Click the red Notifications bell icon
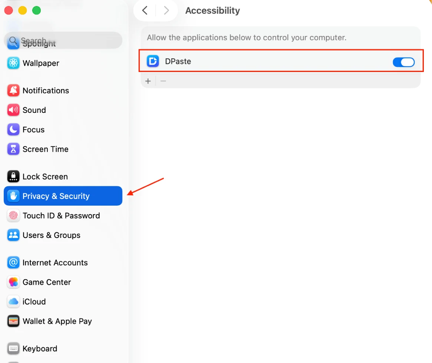Screen dimensions: 432x363 14,91
